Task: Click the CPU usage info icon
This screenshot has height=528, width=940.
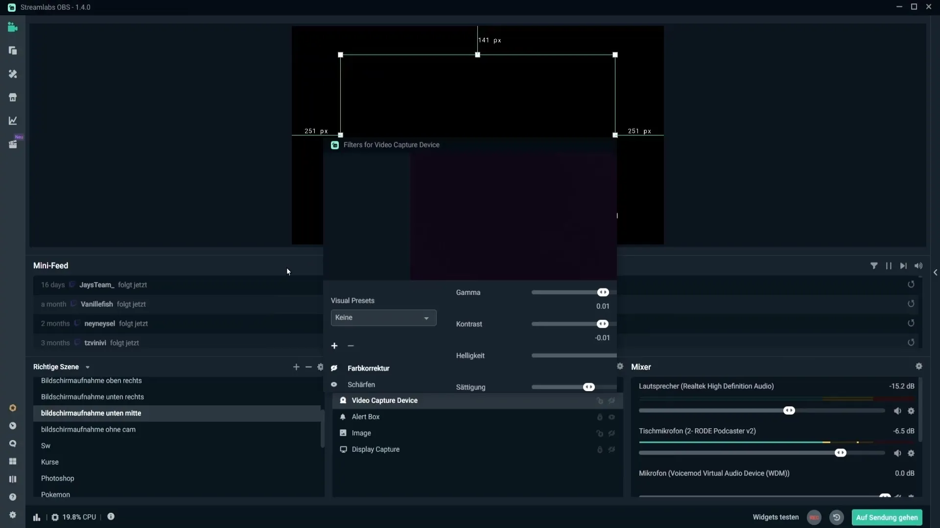Action: click(110, 517)
